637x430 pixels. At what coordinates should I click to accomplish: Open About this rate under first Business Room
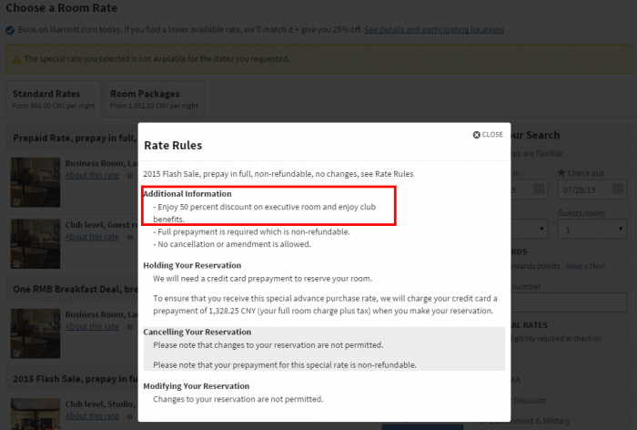click(92, 175)
